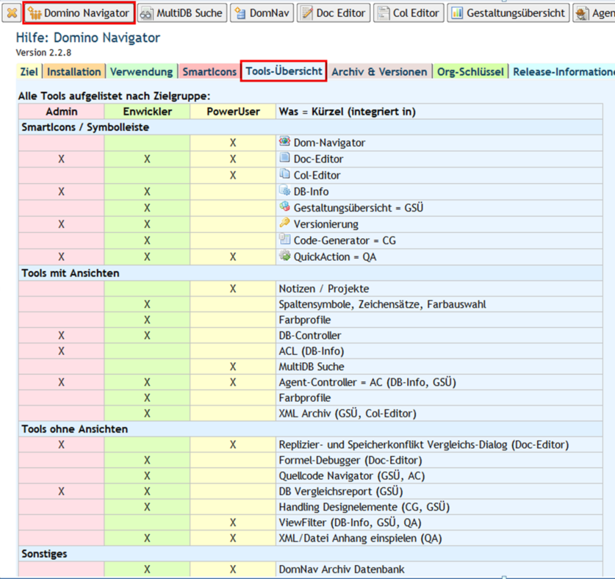Click the PowerUser X in ViewFilter row
Image resolution: width=615 pixels, height=579 pixels.
click(x=233, y=522)
